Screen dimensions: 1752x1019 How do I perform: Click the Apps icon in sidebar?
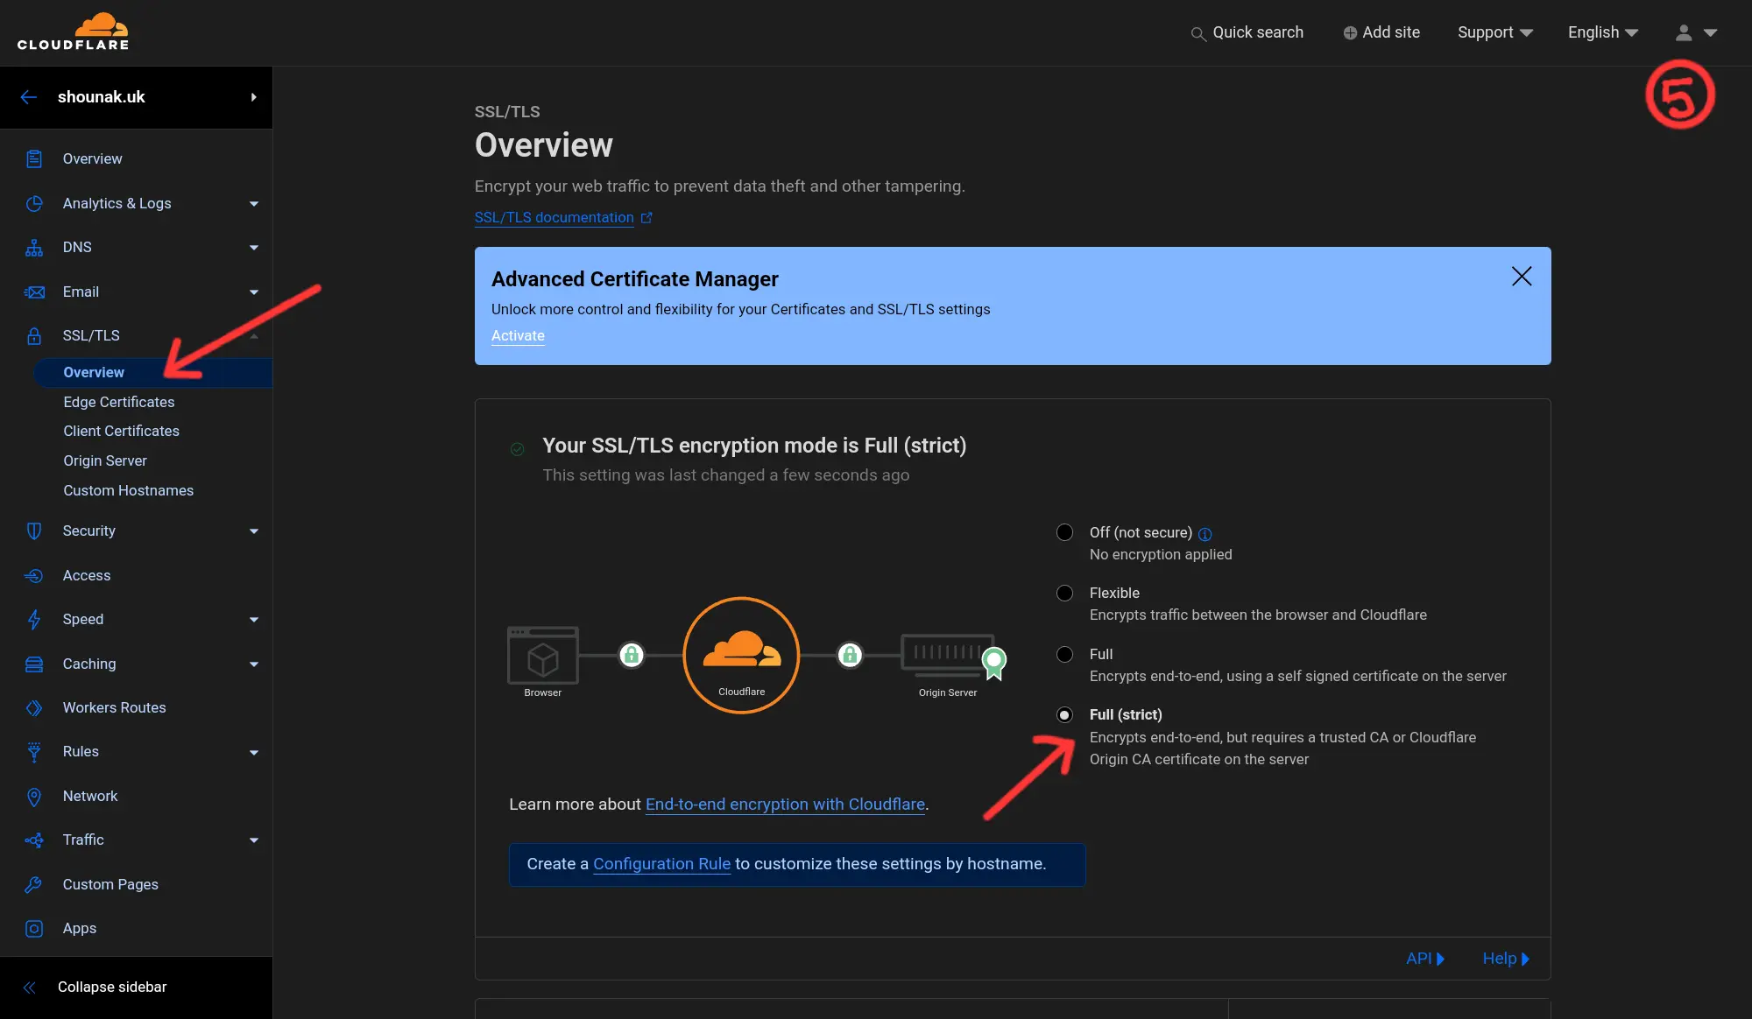(x=34, y=928)
